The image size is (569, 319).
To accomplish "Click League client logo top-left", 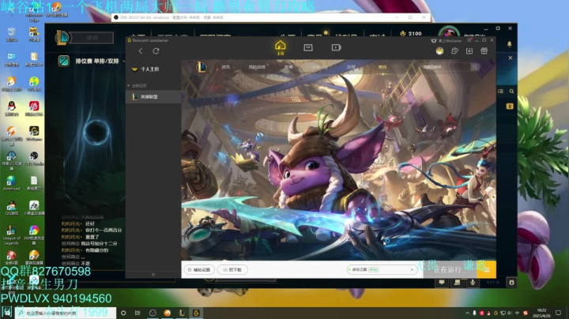I will coord(62,38).
